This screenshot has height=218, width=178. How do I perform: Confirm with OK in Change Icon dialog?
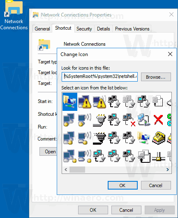(123, 185)
